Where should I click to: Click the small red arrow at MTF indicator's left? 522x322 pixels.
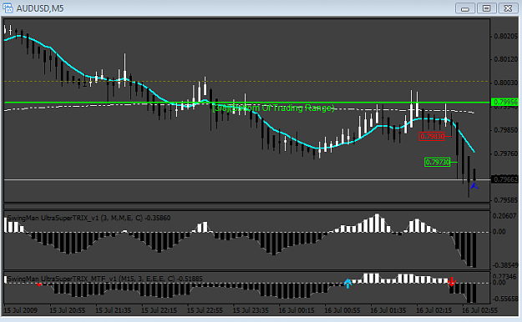click(39, 284)
